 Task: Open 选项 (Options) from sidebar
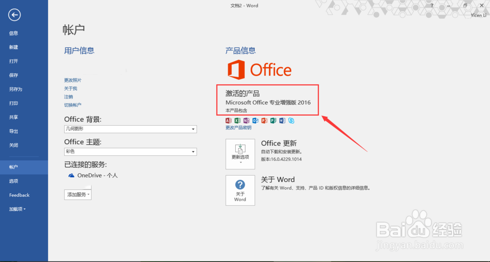point(14,181)
